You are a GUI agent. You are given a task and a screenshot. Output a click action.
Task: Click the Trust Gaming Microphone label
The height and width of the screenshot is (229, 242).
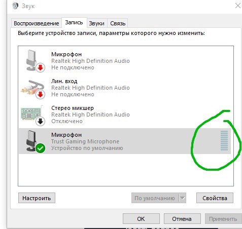[85, 141]
